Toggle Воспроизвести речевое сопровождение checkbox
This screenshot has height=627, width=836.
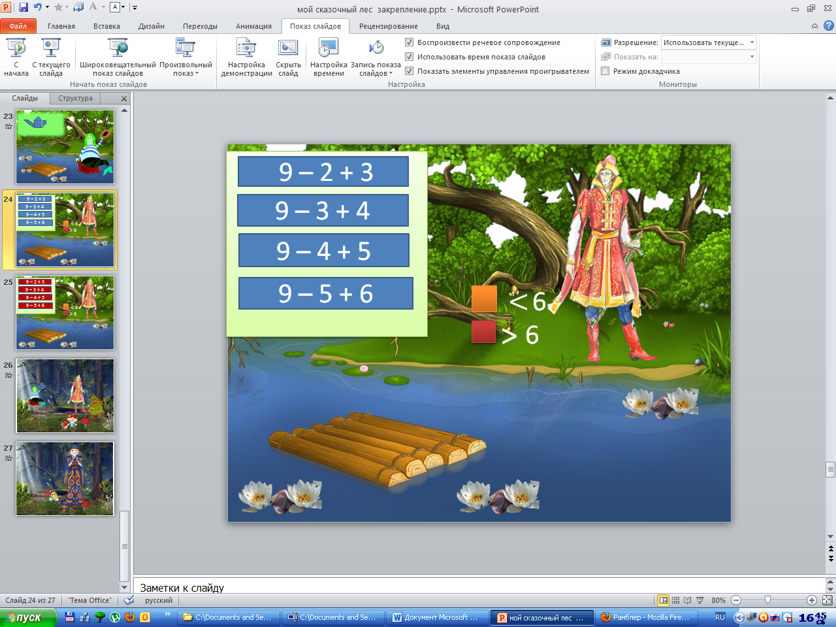pos(410,42)
